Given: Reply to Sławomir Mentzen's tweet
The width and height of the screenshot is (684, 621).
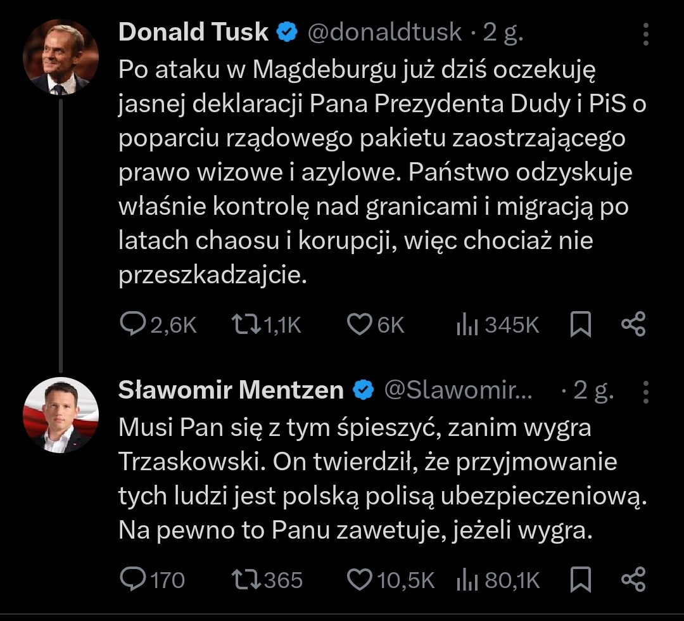Looking at the screenshot, I should (134, 579).
